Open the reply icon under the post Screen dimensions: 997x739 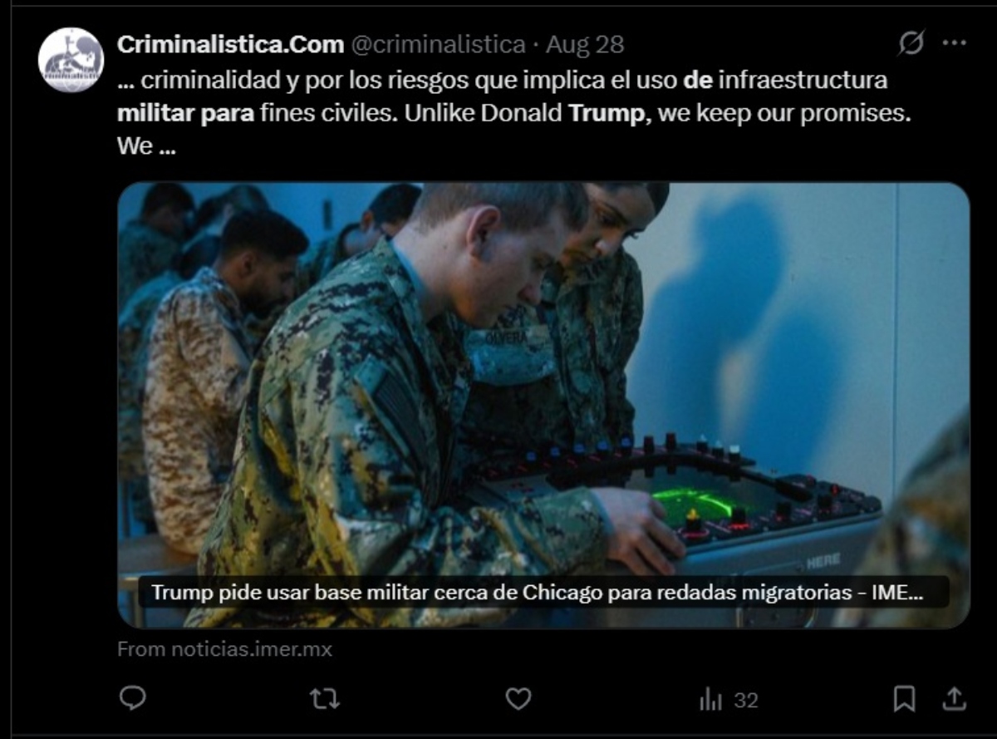(x=133, y=699)
